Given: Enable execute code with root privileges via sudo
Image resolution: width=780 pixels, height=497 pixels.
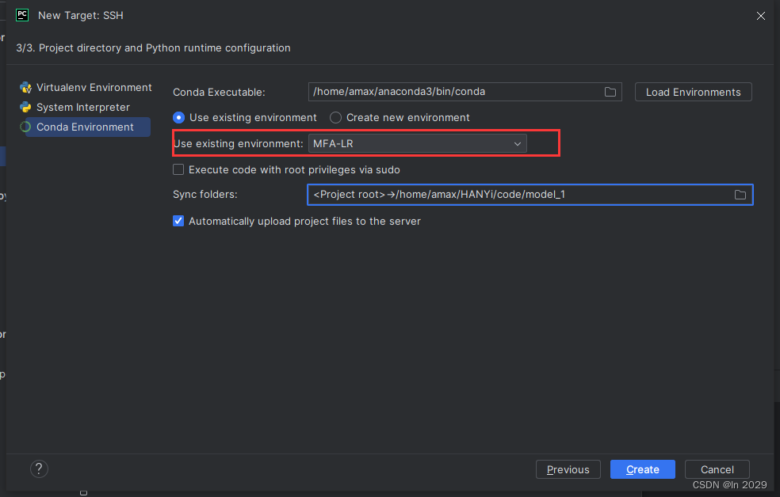Looking at the screenshot, I should point(178,170).
